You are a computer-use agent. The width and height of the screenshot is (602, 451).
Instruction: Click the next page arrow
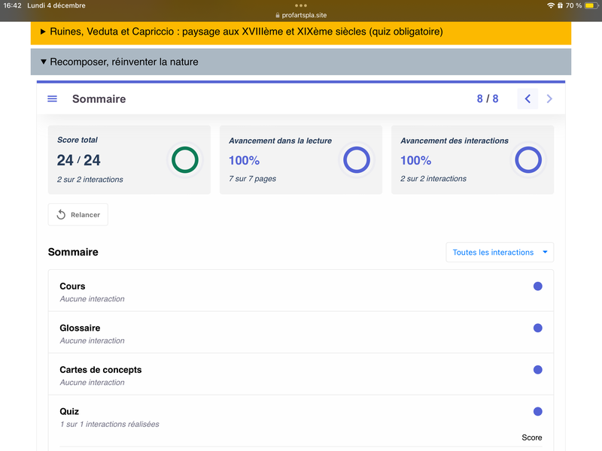(x=549, y=99)
